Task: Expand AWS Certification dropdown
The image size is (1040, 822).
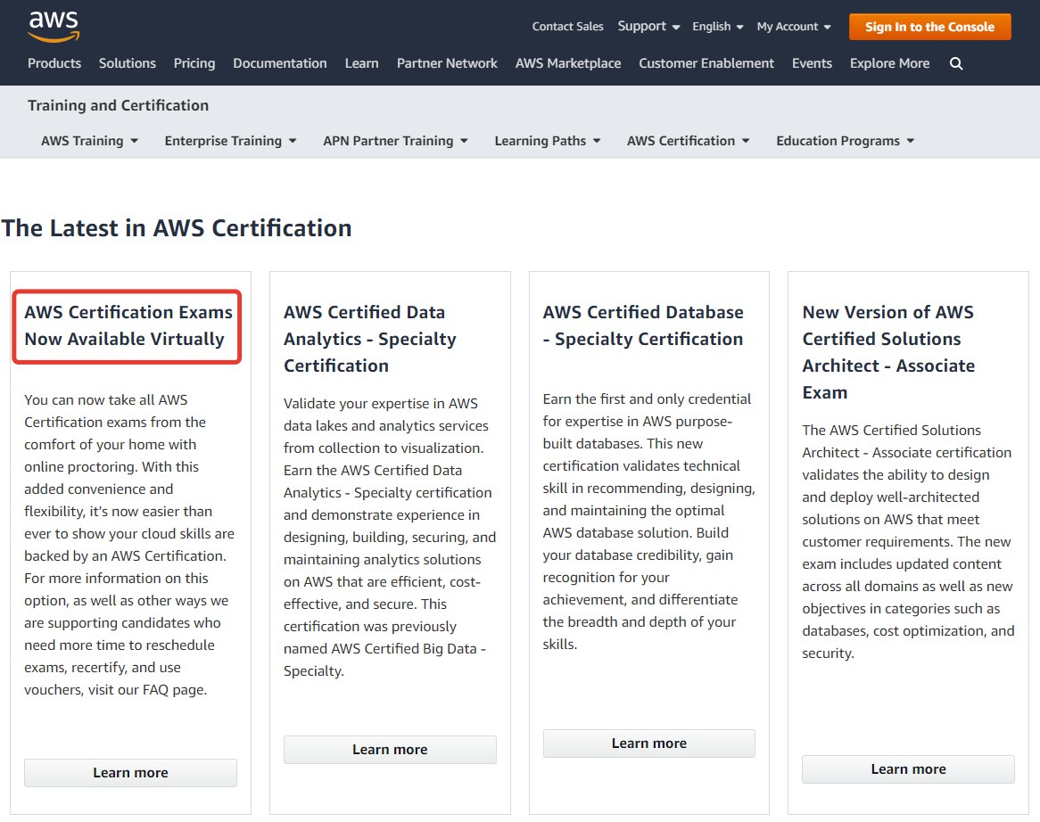Action: click(x=688, y=141)
